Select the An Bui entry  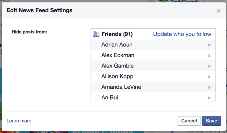110,98
